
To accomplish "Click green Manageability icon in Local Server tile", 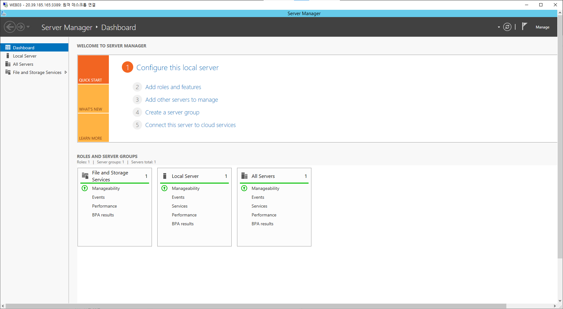I will coord(165,188).
